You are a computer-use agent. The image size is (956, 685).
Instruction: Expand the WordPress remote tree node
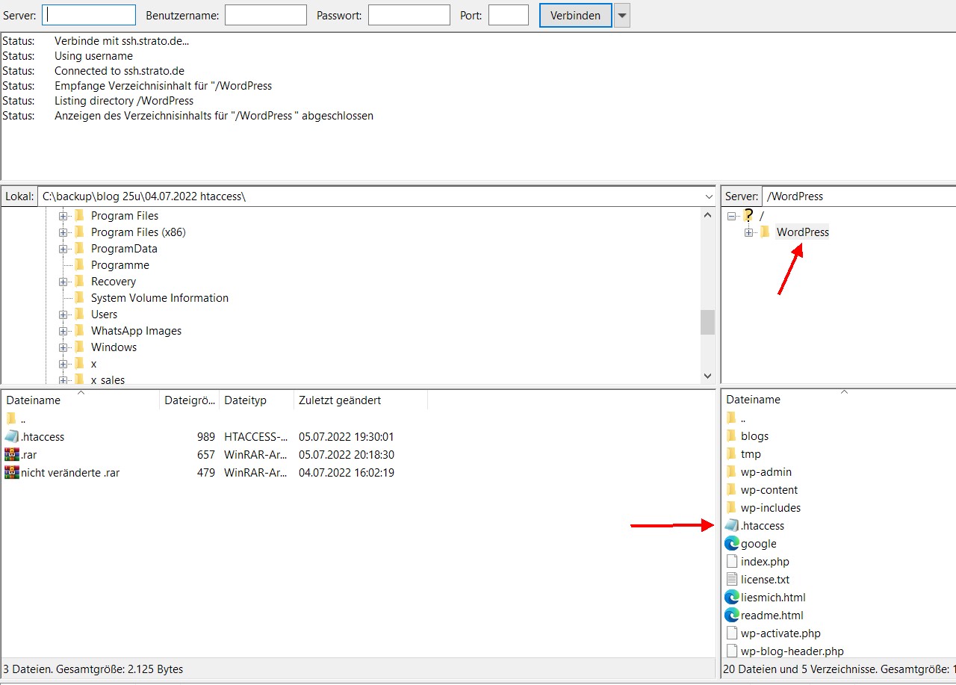(x=748, y=232)
